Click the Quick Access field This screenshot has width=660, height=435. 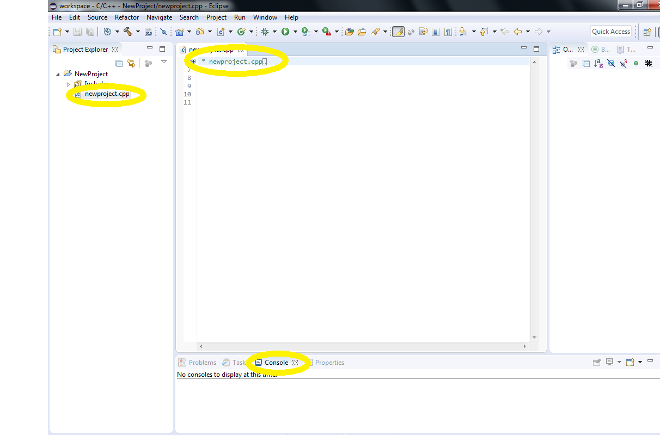610,31
